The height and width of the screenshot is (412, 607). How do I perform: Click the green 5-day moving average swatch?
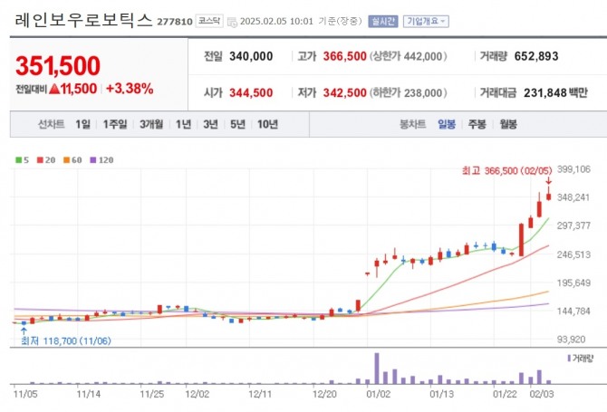19,160
